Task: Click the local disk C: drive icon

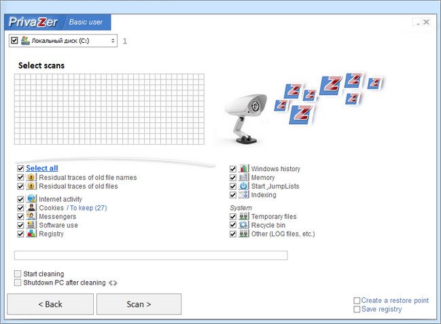Action: click(25, 41)
